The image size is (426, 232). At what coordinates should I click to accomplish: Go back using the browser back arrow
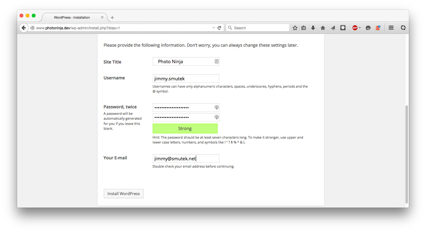coord(24,28)
